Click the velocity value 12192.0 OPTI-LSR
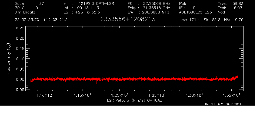This screenshot has width=260, height=132. (x=96, y=4)
